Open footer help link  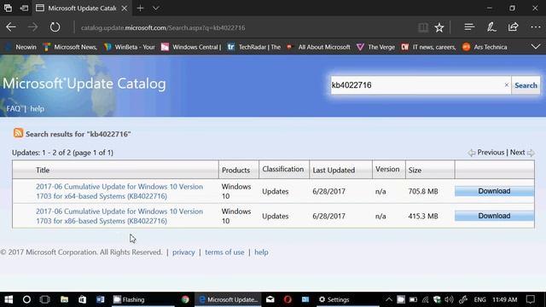(261, 252)
